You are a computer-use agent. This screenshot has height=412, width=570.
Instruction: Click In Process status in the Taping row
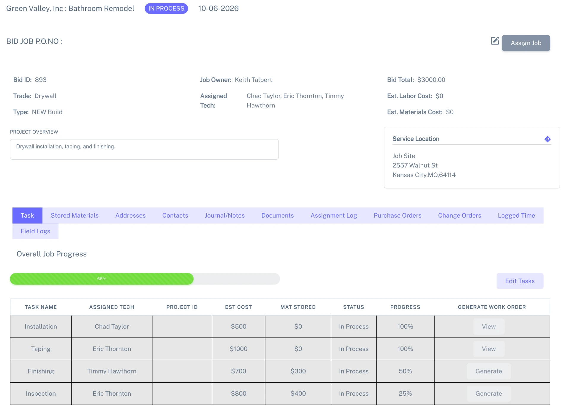(354, 349)
